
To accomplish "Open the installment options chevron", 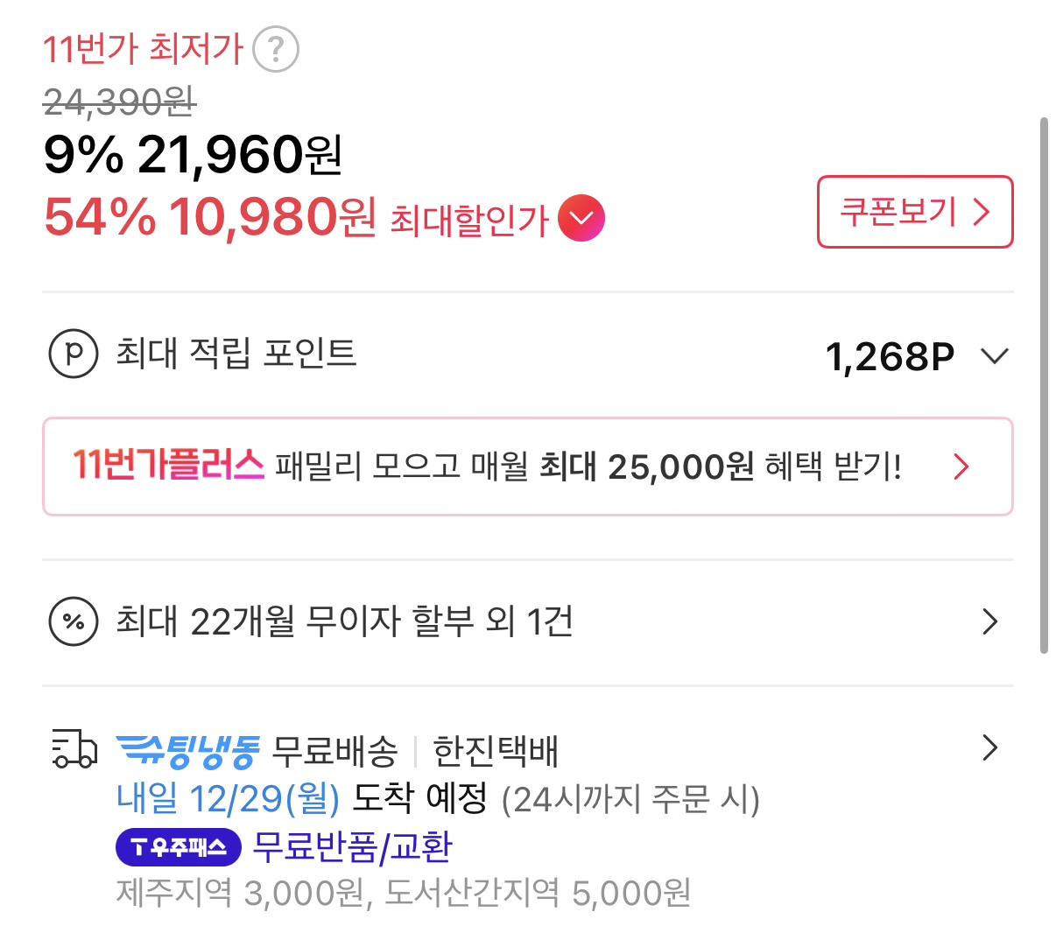I will (989, 621).
